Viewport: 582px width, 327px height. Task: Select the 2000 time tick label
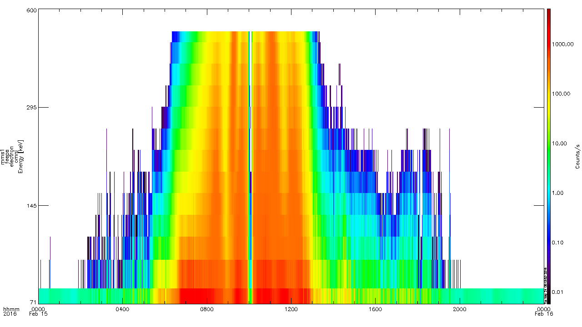(460, 309)
